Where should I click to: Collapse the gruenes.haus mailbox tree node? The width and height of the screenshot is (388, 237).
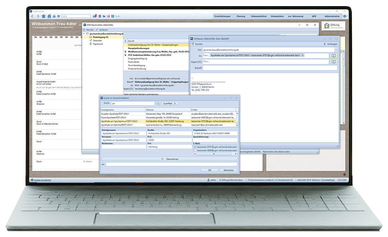click(x=84, y=34)
